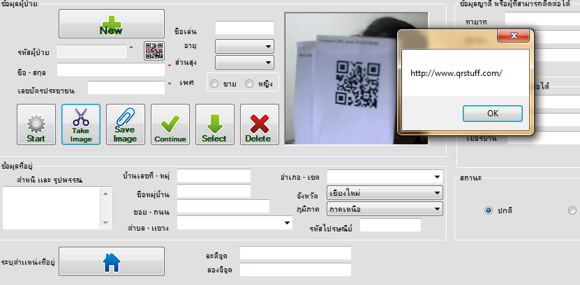Click the Save Image paperclip button
The height and width of the screenshot is (285, 580).
[126, 124]
